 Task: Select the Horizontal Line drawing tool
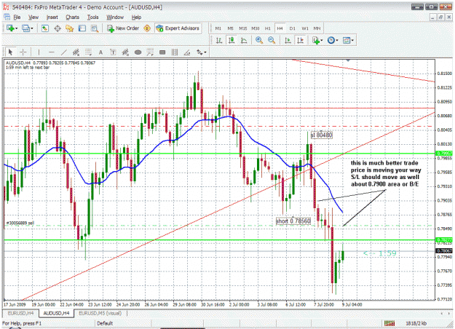click(52, 52)
